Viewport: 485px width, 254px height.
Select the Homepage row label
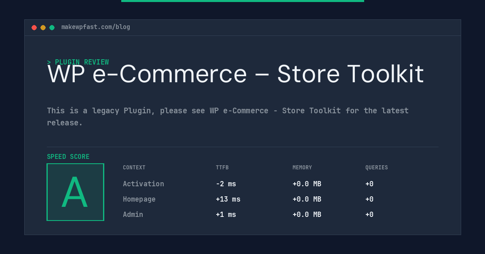click(x=139, y=199)
